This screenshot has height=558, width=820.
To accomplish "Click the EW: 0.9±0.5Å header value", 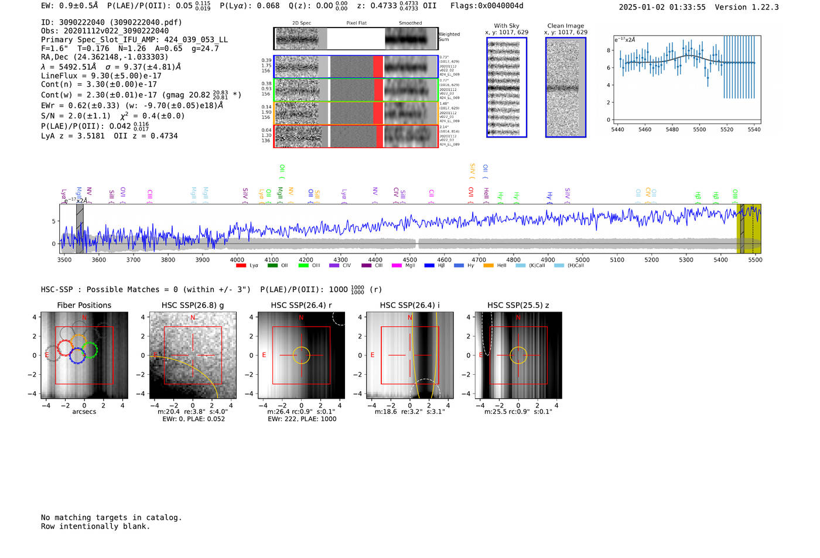I will (x=69, y=6).
